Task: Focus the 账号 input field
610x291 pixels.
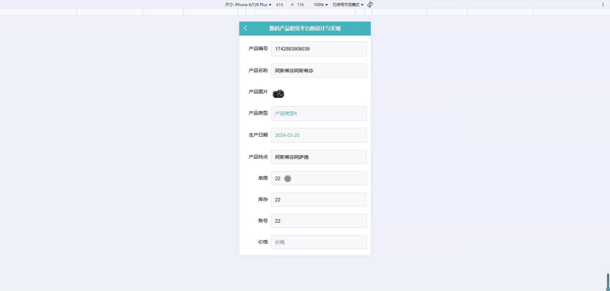Action: pyautogui.click(x=319, y=221)
